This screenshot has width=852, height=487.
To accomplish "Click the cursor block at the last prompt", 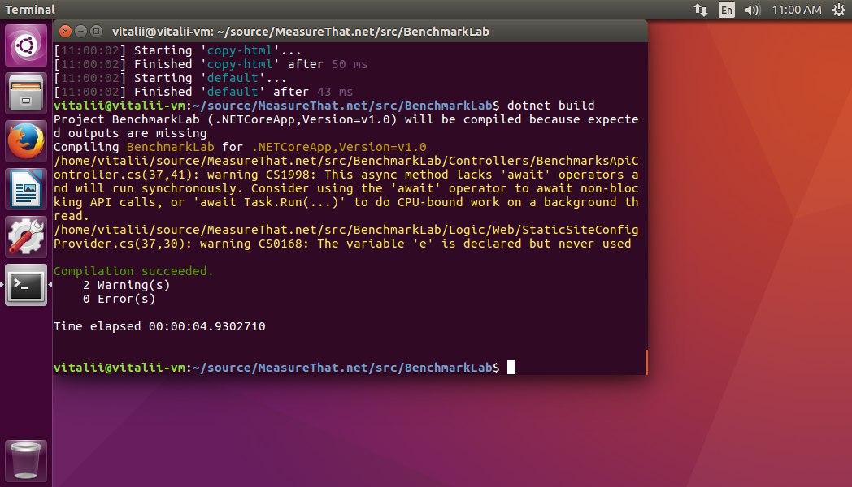I will point(511,367).
